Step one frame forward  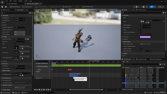(x=46, y=90)
